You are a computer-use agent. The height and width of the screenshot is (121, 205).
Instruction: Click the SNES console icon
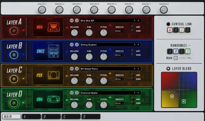[55, 51]
